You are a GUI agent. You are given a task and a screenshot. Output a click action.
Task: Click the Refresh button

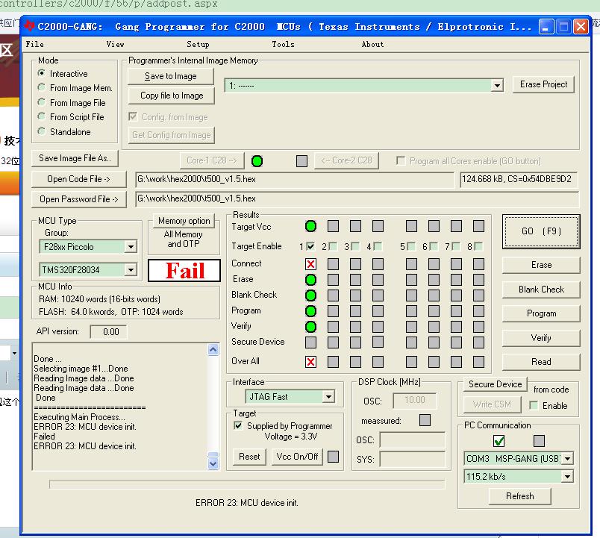(x=519, y=496)
